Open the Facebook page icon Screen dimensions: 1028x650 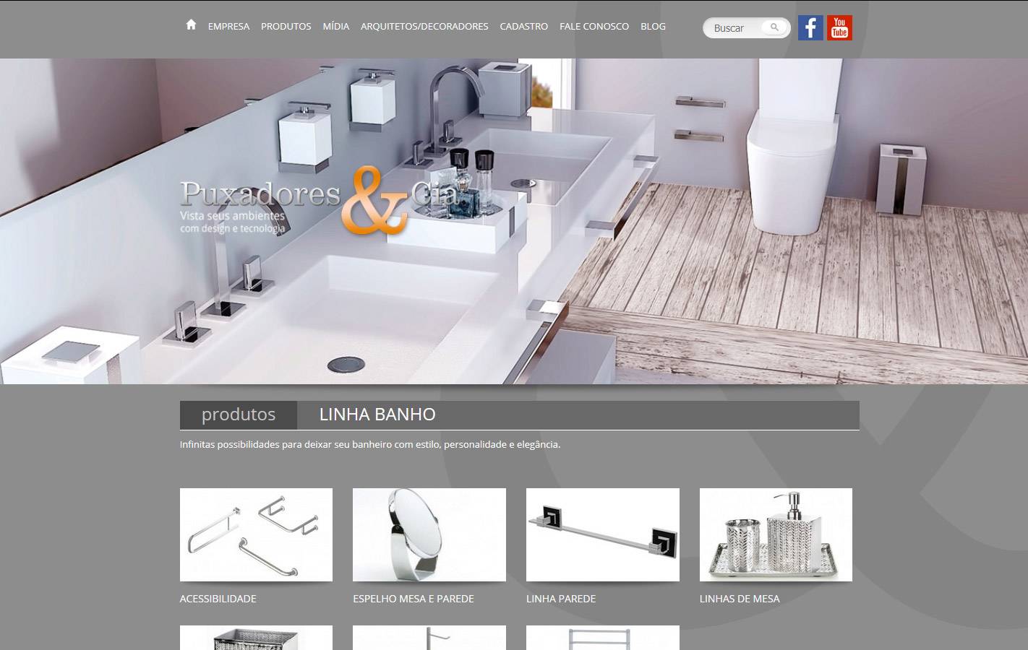pyautogui.click(x=810, y=28)
